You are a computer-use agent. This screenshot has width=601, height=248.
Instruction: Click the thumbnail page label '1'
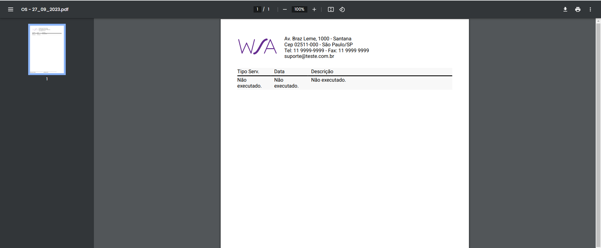click(x=47, y=79)
